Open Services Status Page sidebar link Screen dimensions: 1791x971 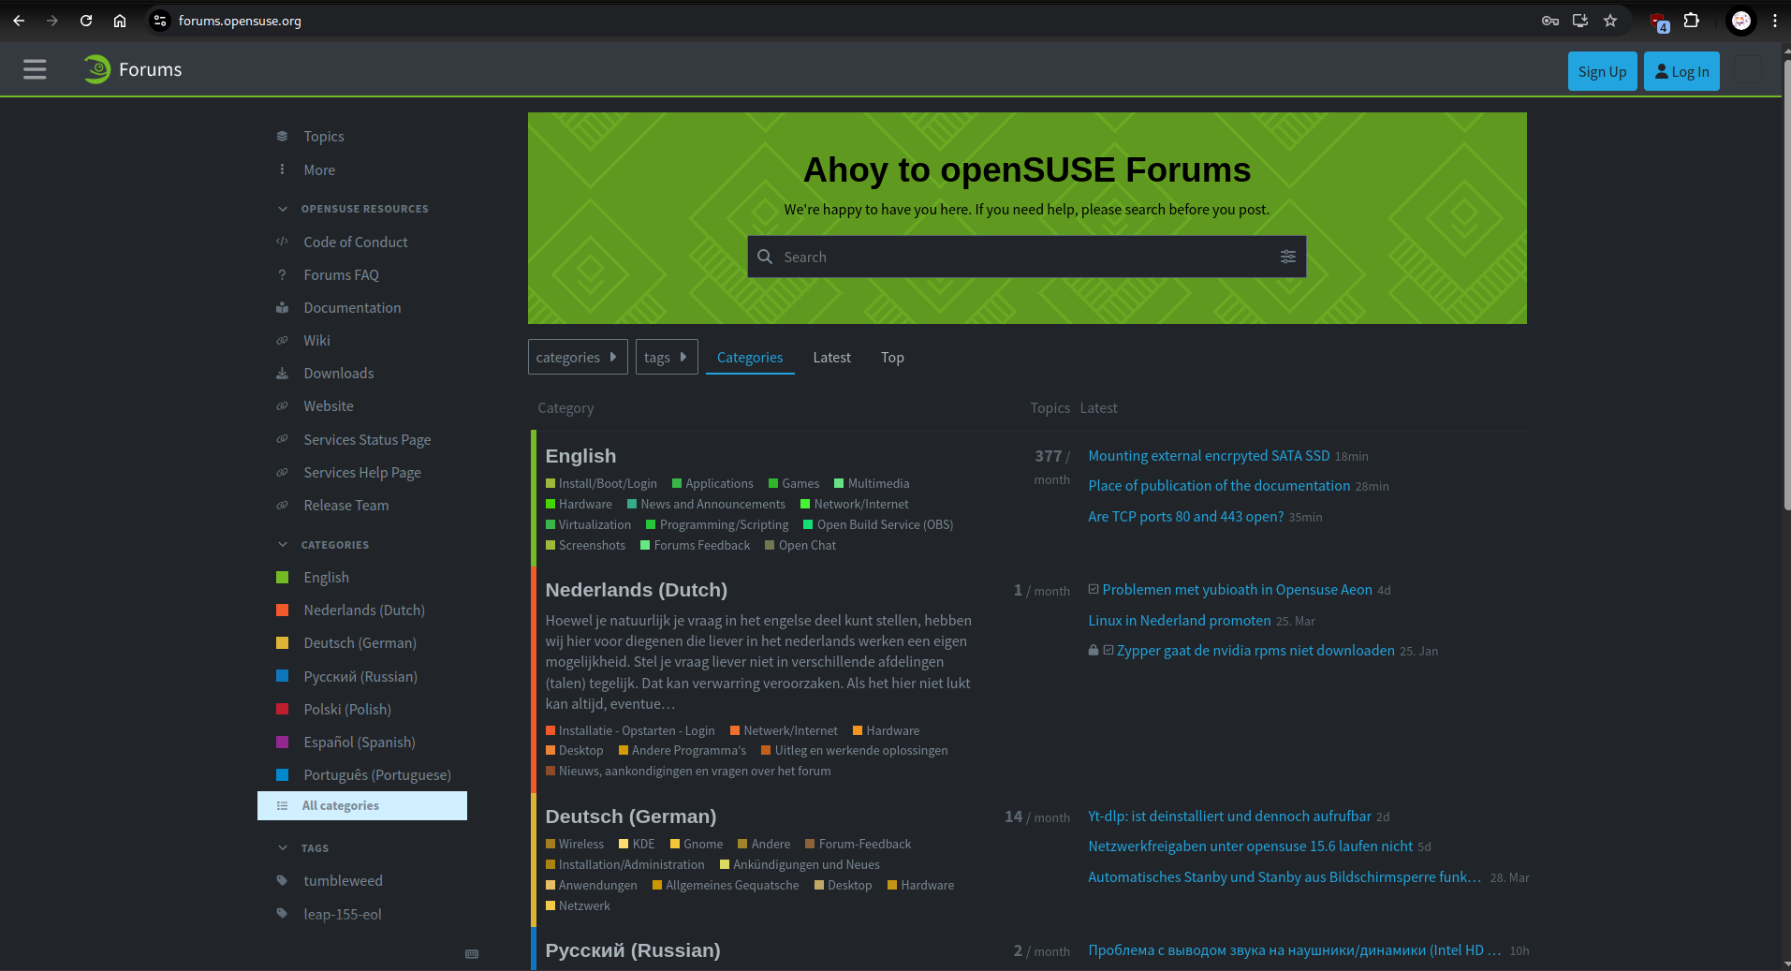[x=367, y=439]
